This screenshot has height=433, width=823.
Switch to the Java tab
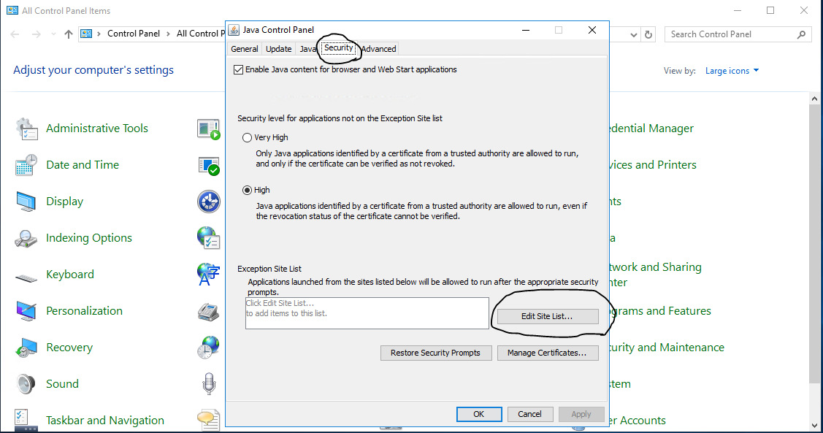click(308, 49)
